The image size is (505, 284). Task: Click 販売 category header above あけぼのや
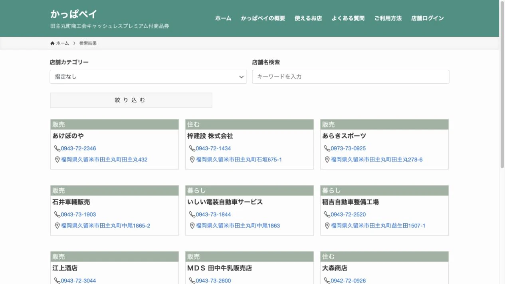click(x=115, y=124)
